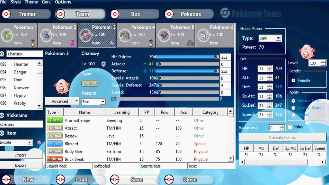Click the Eviolite icon in Pokémon 3 slot

point(112,43)
